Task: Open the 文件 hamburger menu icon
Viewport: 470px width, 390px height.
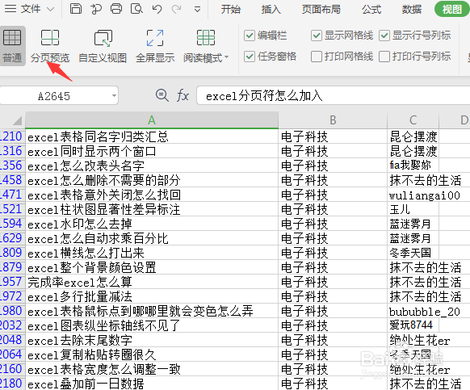Action: pos(10,9)
